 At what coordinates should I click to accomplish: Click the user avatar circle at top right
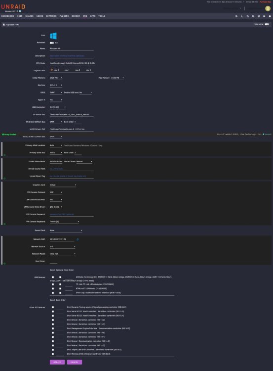click(268, 8)
